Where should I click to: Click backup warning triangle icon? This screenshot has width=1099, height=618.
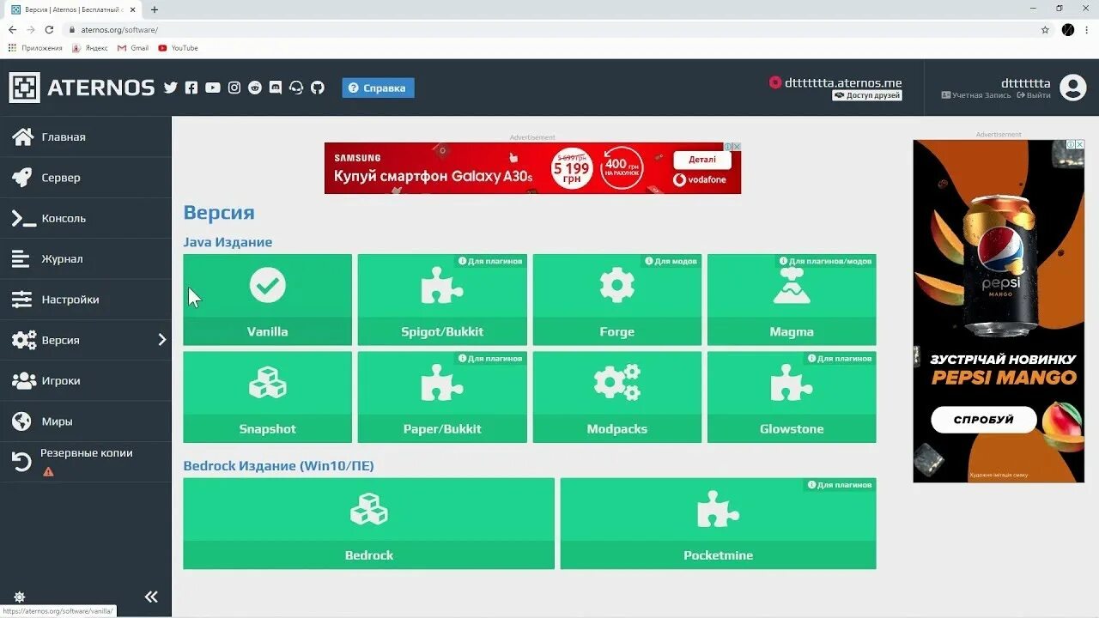coord(48,471)
